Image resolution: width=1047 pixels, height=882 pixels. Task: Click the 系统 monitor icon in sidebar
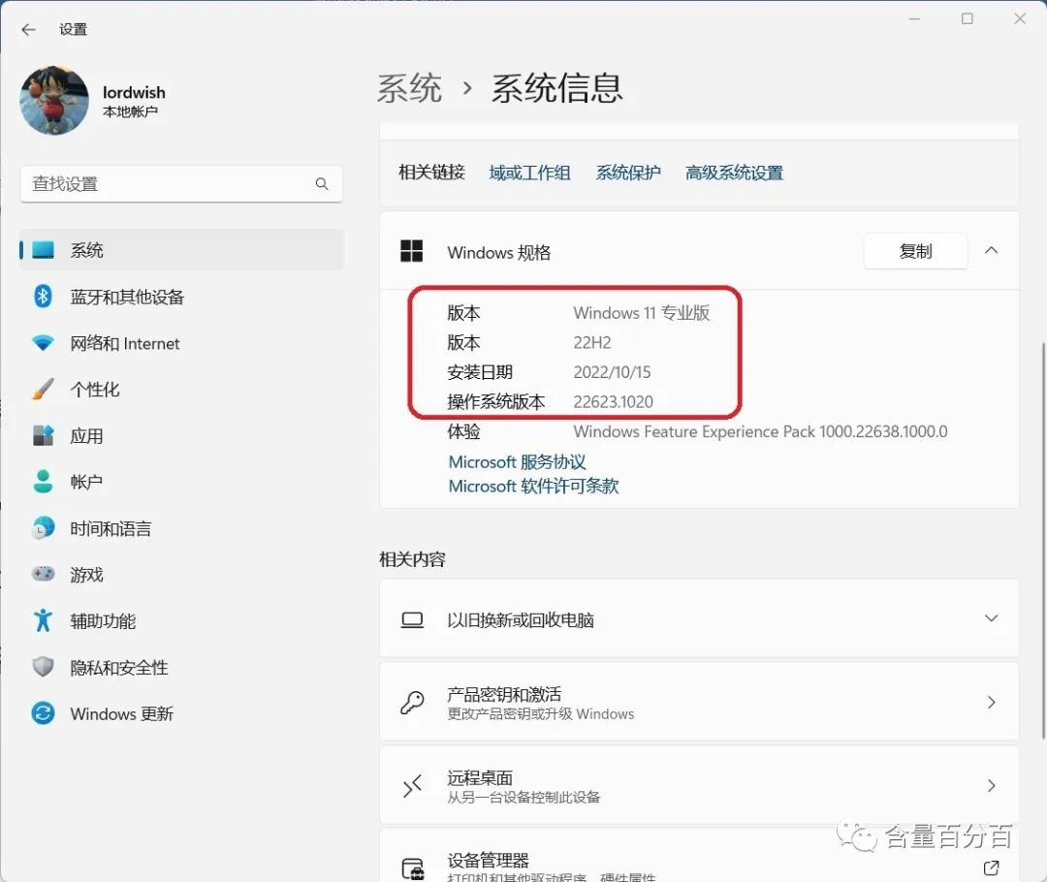(43, 250)
